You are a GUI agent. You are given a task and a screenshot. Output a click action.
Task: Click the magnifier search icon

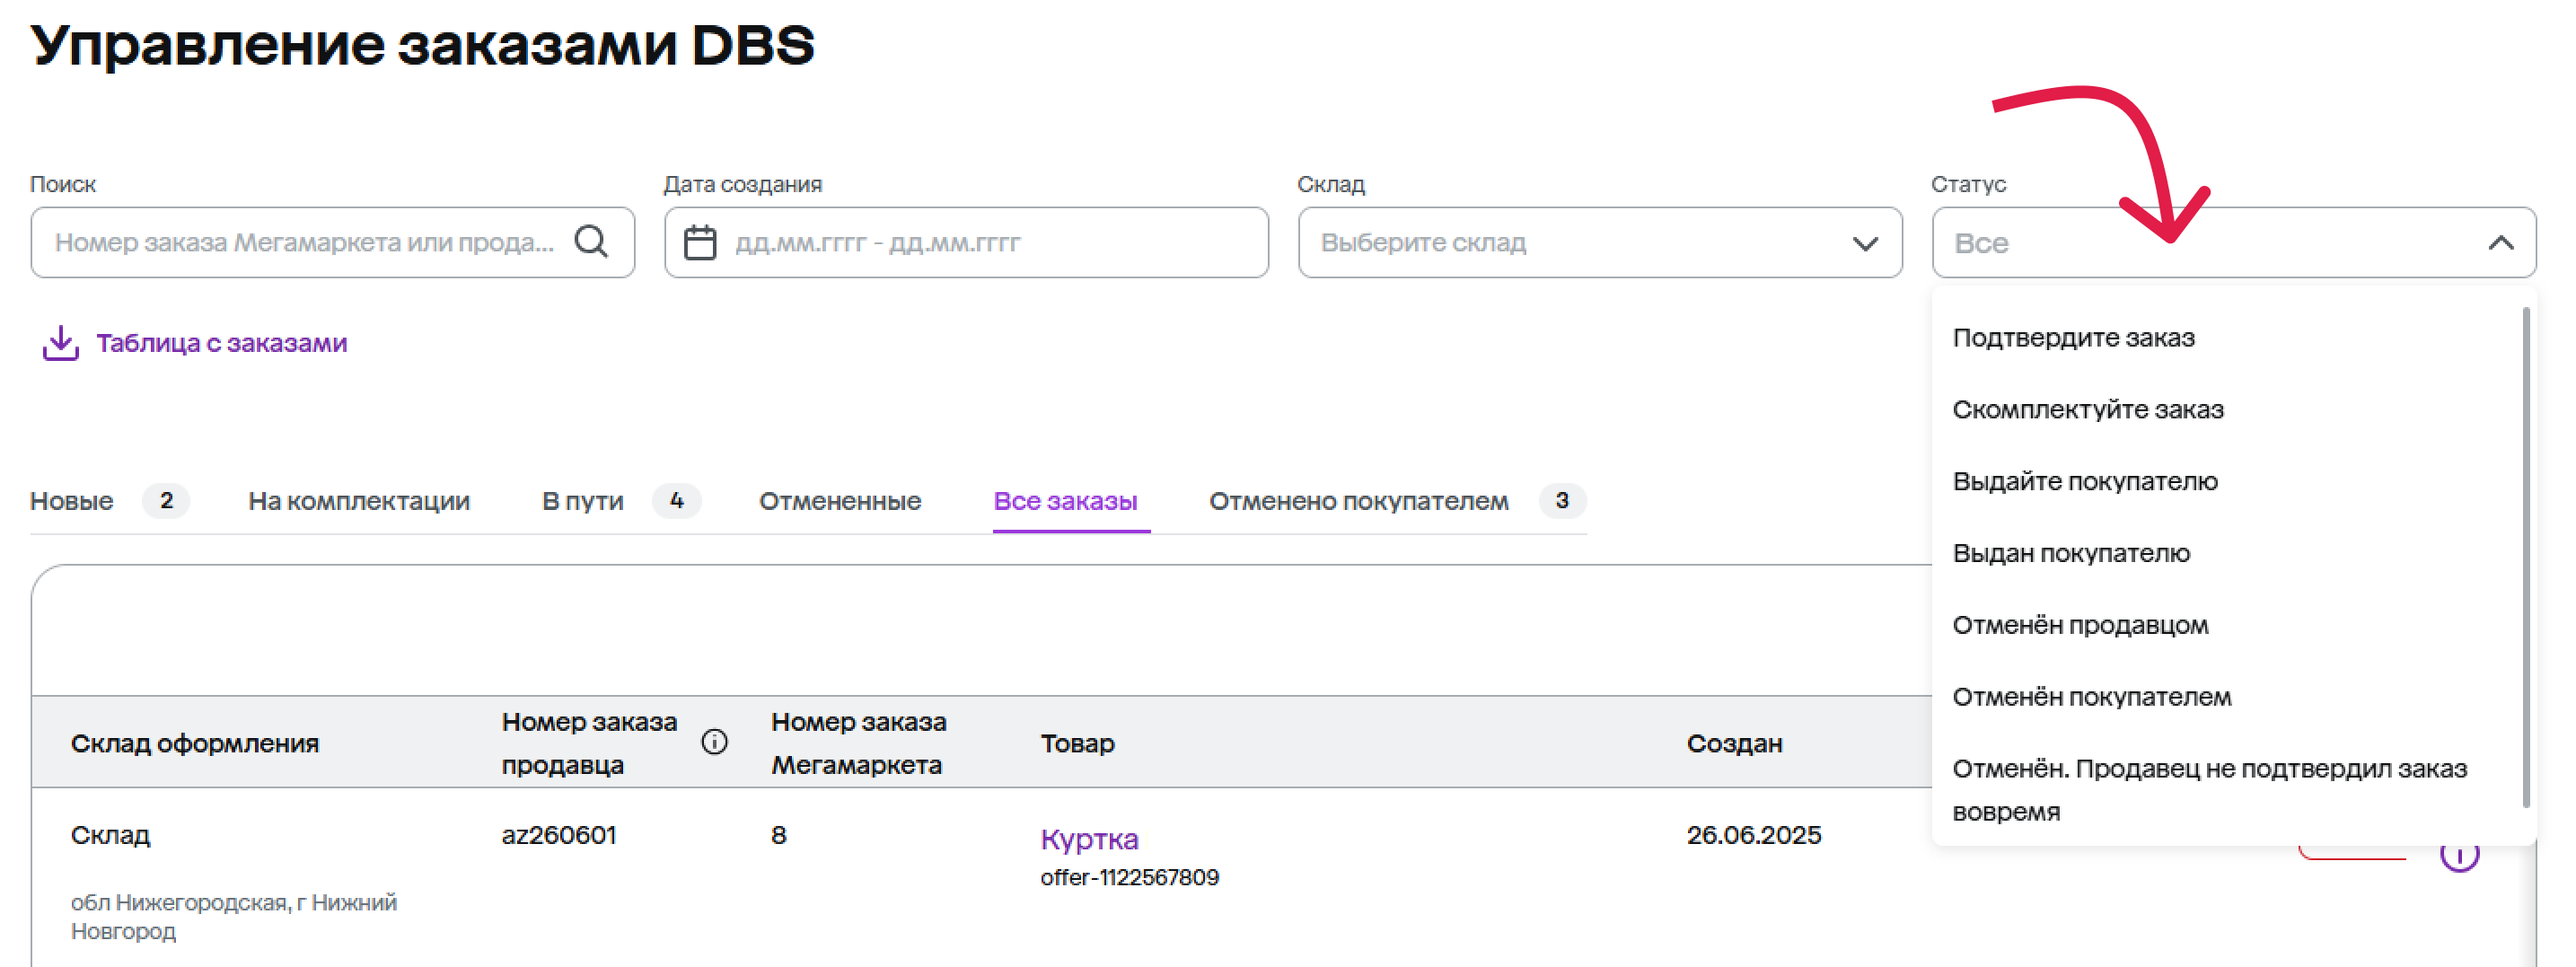[591, 241]
